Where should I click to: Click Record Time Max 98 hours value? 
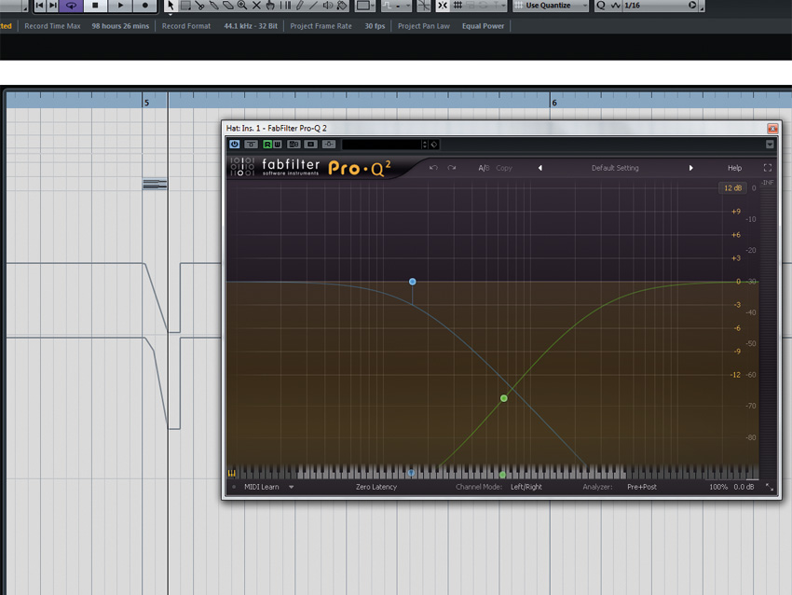click(120, 26)
